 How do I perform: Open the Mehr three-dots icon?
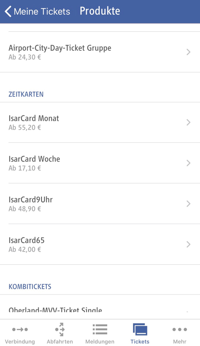[x=180, y=329]
